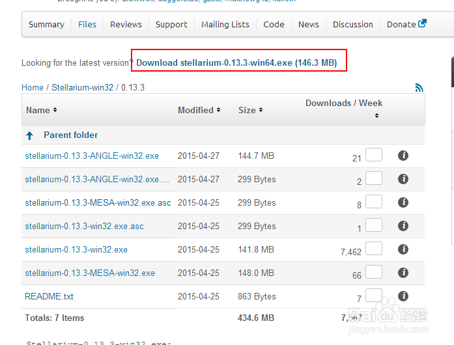Open info icon for MESA-win32.exe.asc row
The image size is (454, 345).
point(403,202)
